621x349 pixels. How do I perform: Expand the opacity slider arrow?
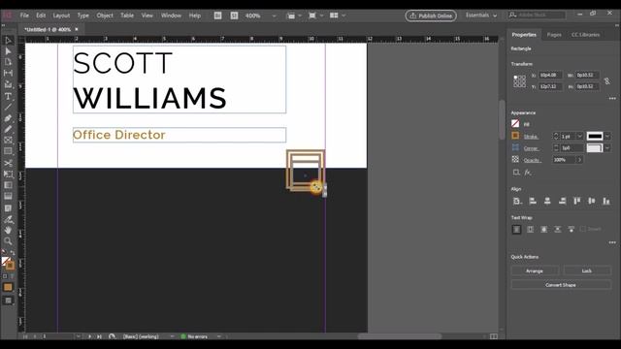[579, 160]
